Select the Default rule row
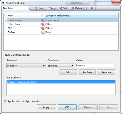 (61, 32)
